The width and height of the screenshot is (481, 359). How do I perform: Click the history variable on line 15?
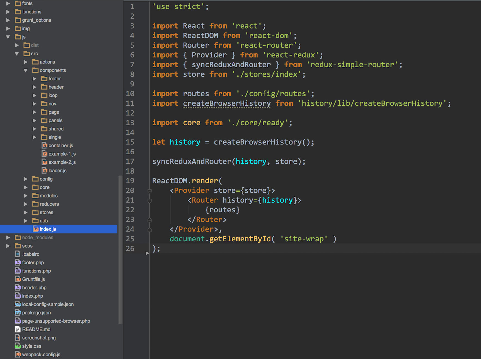coord(185,142)
